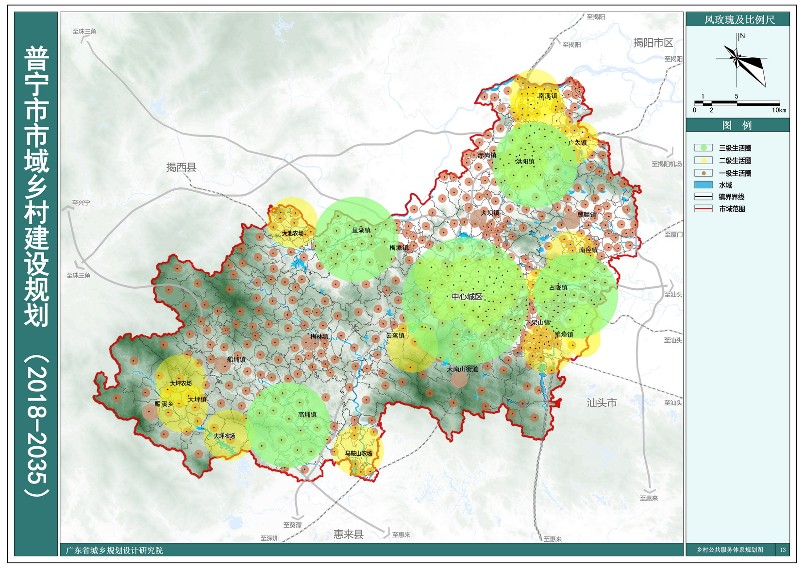Click the 镇界界线 legend line symbol
This screenshot has width=804, height=568.
click(703, 197)
